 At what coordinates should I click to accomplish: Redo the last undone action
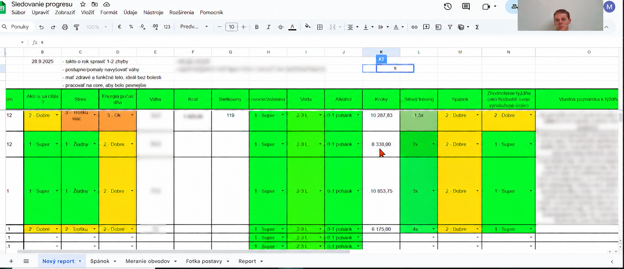click(x=53, y=27)
